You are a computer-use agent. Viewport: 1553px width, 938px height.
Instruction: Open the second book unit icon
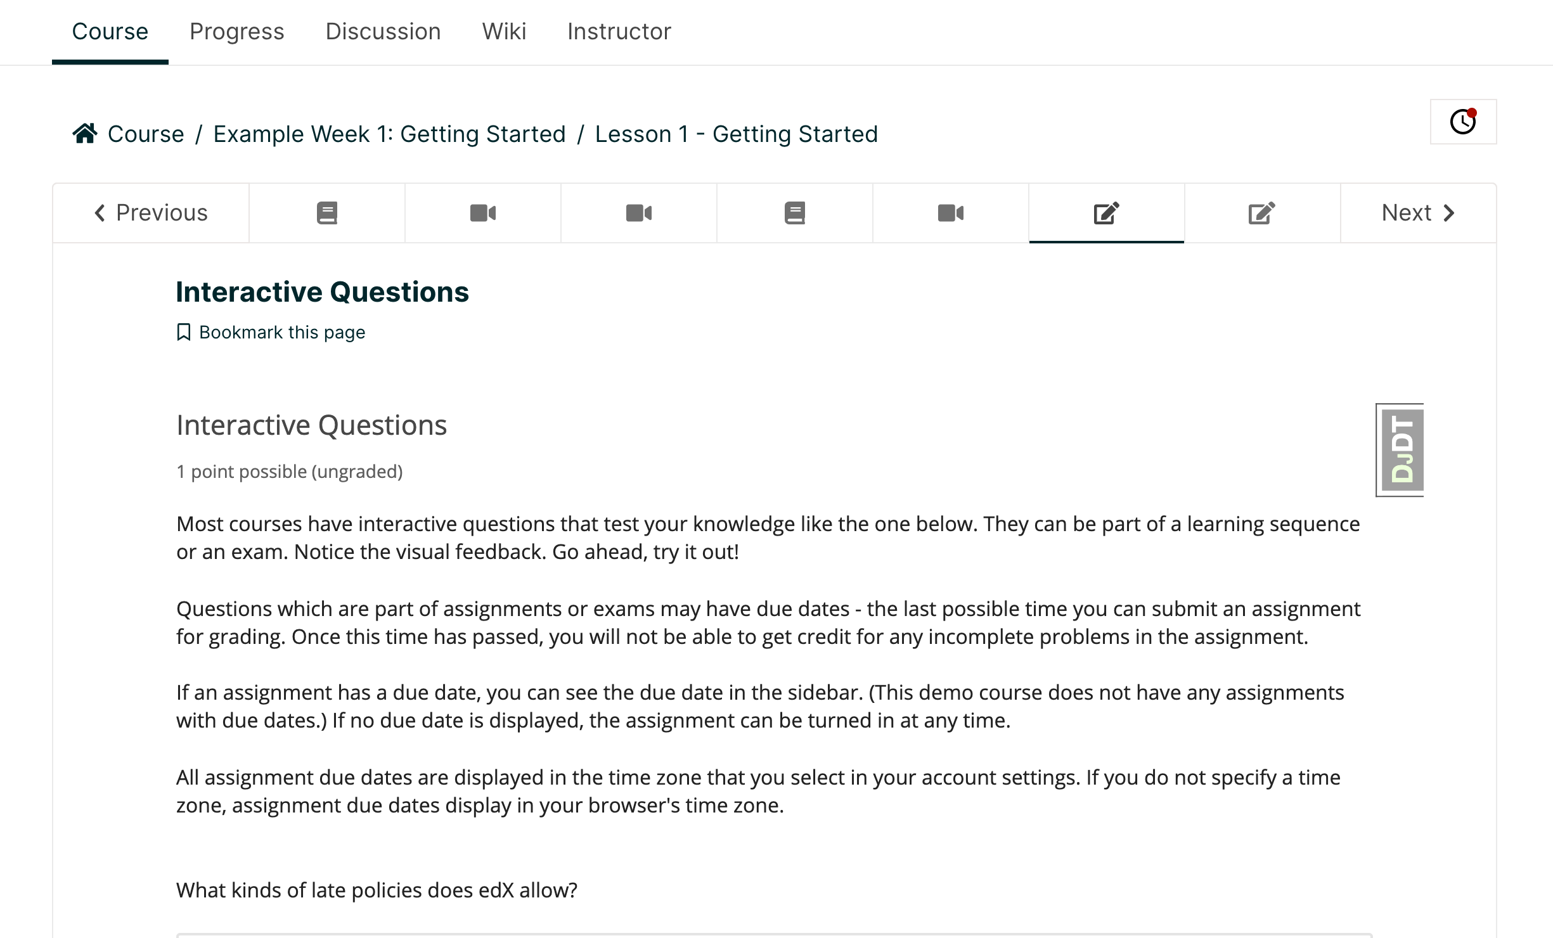click(x=795, y=213)
